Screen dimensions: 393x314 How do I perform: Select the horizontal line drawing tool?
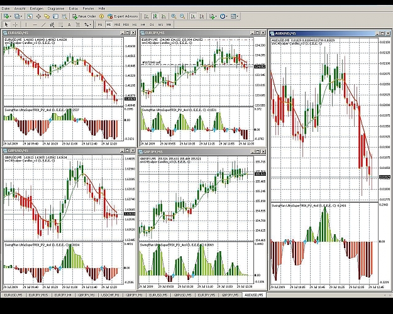[35, 24]
